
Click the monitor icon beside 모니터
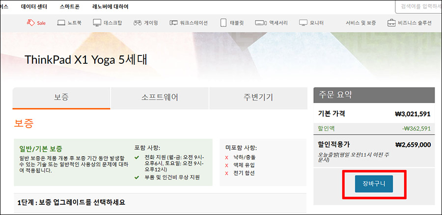(x=304, y=23)
